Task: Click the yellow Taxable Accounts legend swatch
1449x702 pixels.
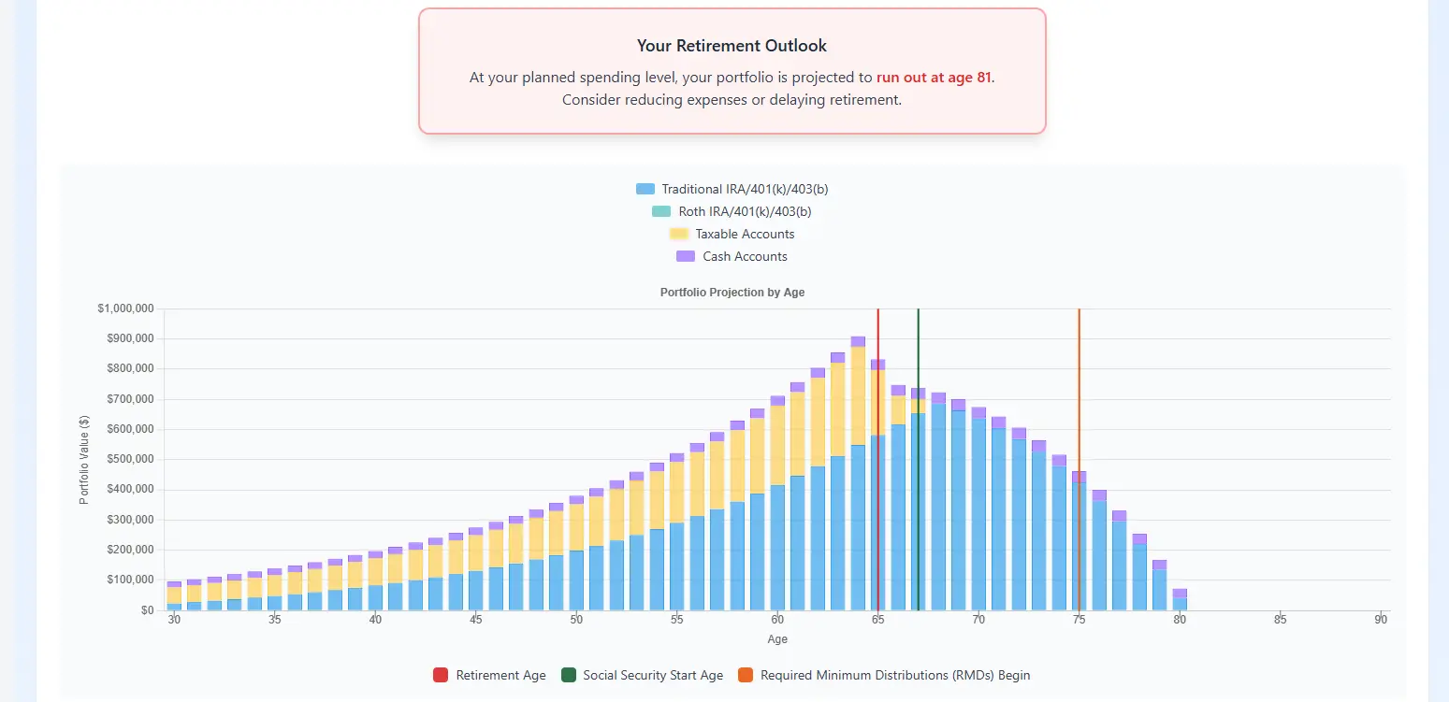Action: point(678,234)
